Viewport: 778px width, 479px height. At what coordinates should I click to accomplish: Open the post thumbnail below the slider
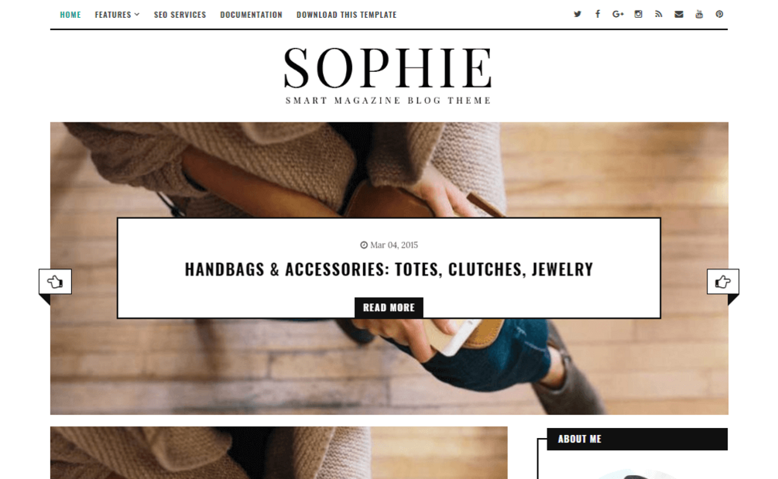tap(279, 453)
